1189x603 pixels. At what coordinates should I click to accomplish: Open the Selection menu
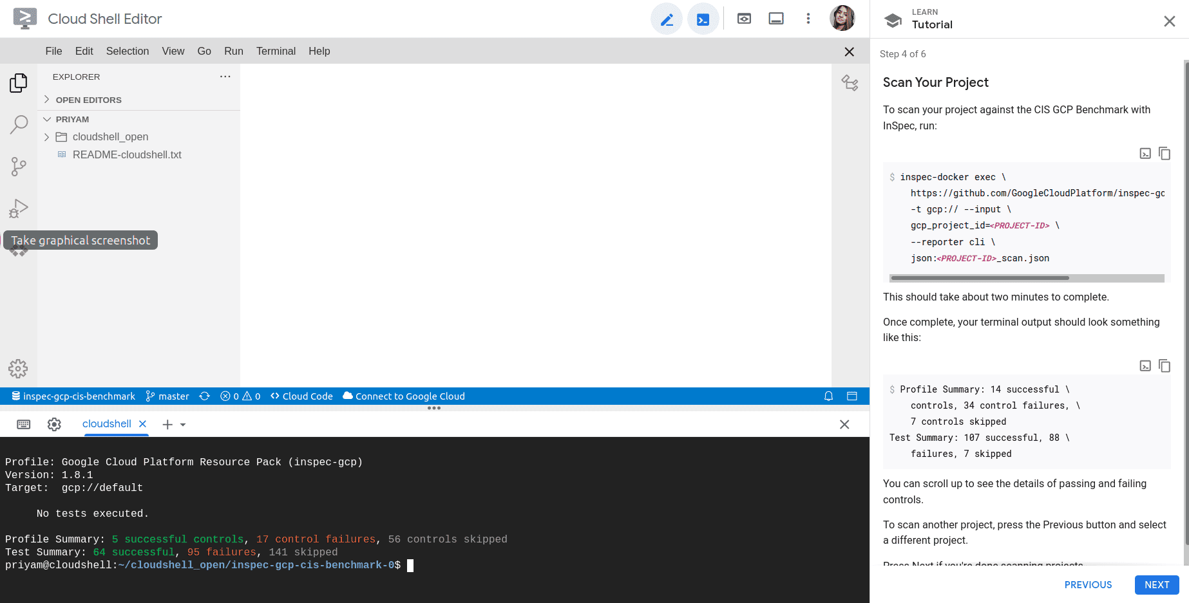click(128, 51)
